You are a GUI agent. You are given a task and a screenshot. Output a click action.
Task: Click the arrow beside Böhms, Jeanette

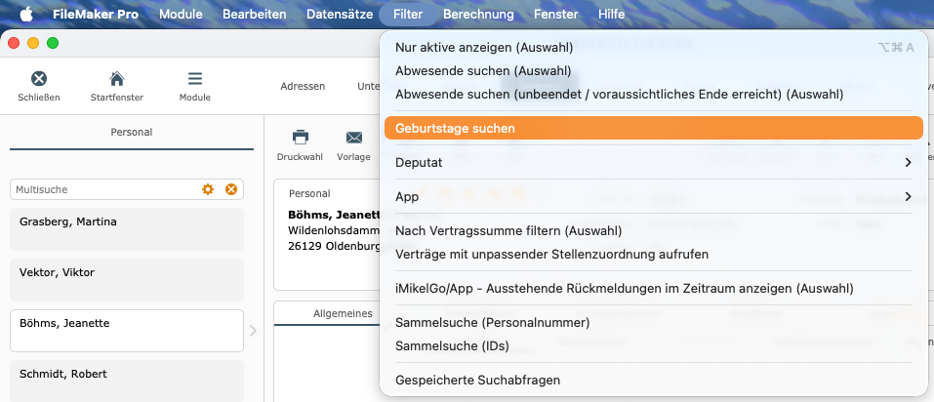click(x=253, y=331)
